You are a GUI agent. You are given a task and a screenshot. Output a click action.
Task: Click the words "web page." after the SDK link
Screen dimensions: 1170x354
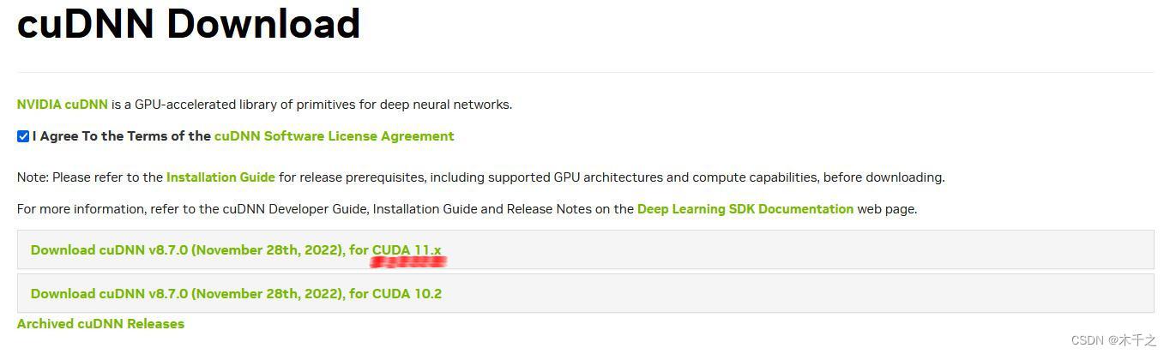887,209
